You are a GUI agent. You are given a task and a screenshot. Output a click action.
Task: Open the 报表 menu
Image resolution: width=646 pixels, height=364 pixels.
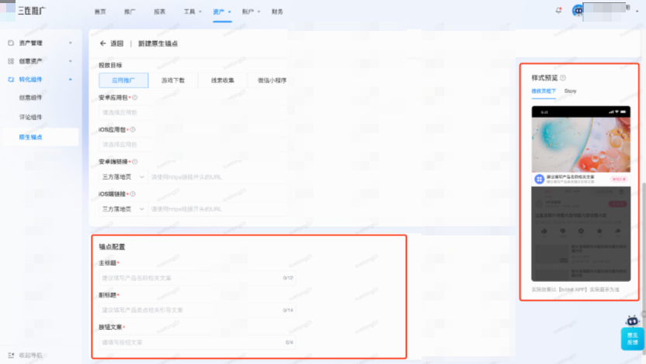(x=159, y=12)
